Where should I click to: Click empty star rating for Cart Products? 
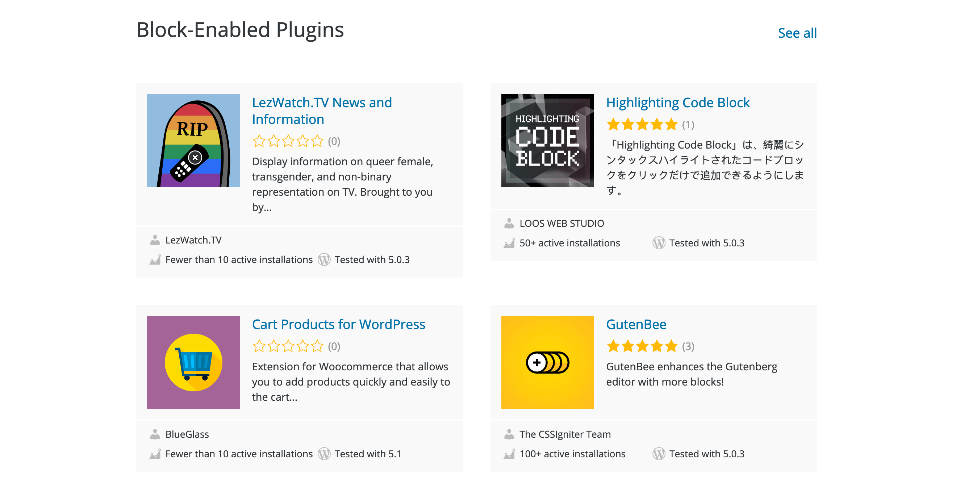[288, 346]
